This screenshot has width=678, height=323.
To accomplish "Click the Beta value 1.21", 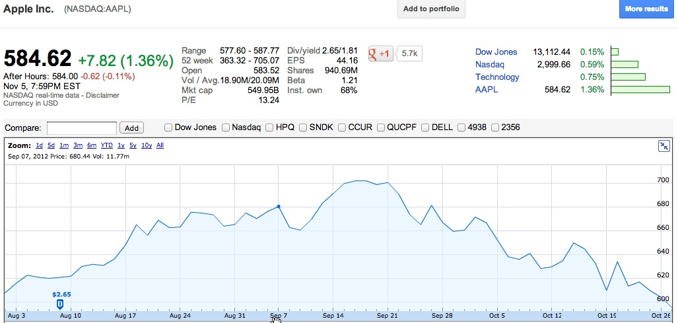I will click(349, 81).
